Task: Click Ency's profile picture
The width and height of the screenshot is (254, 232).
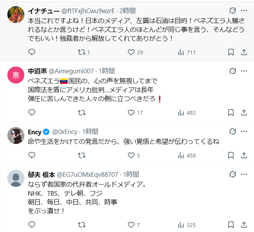Action: (x=16, y=135)
